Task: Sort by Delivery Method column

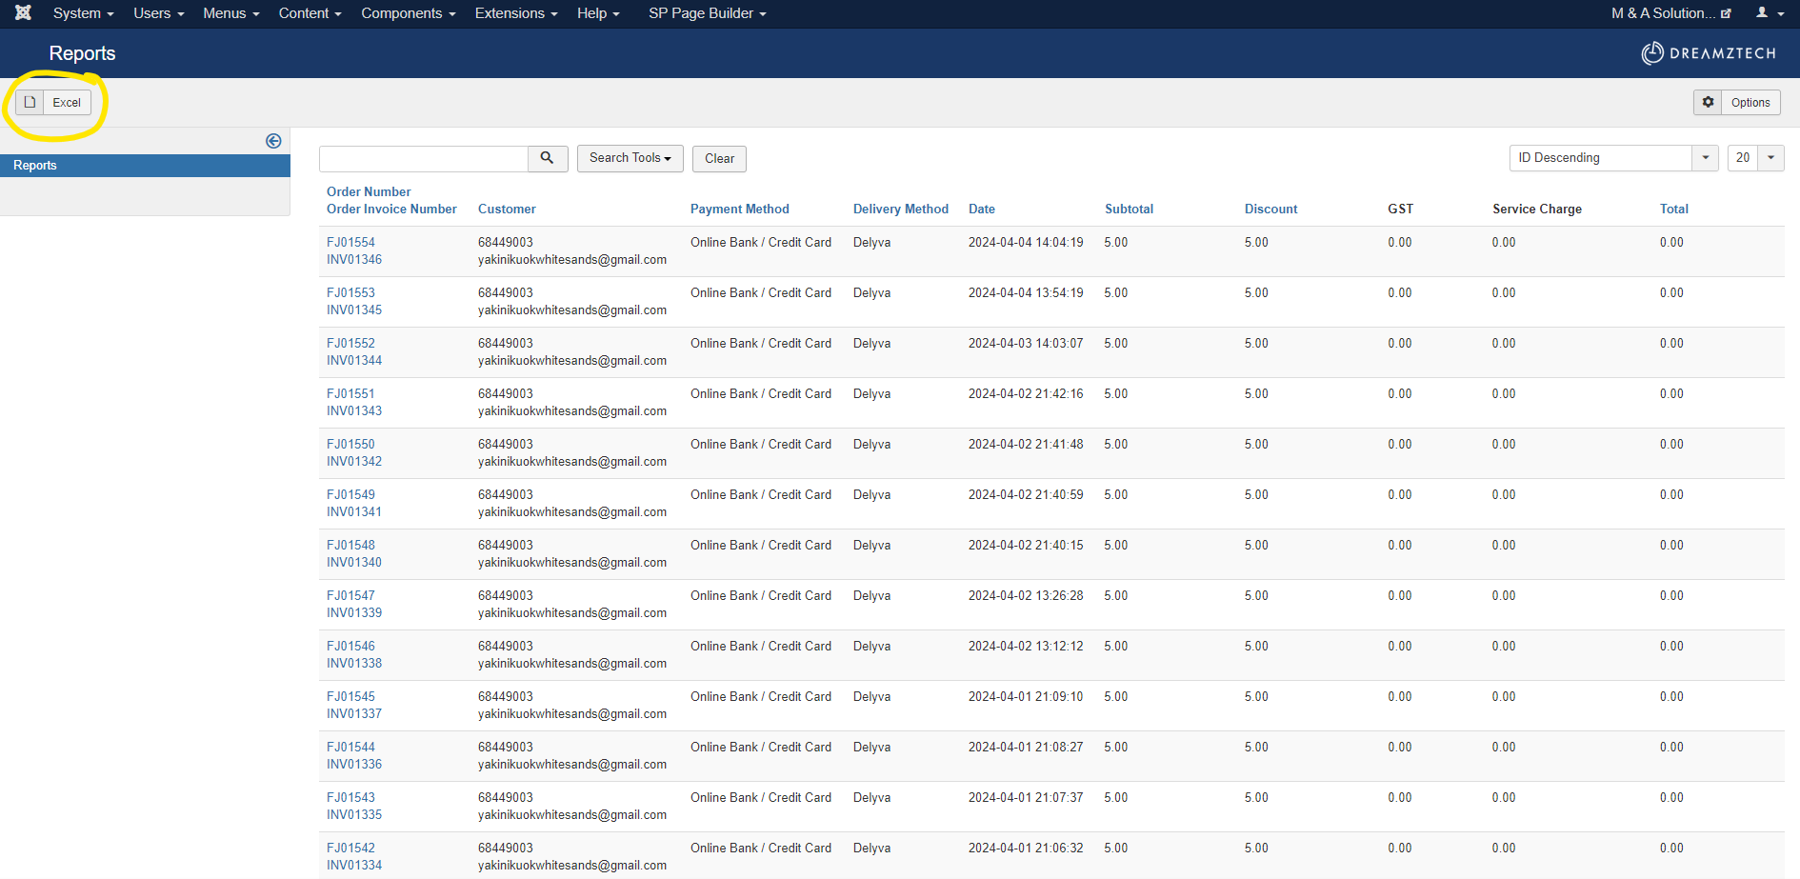Action: tap(901, 209)
